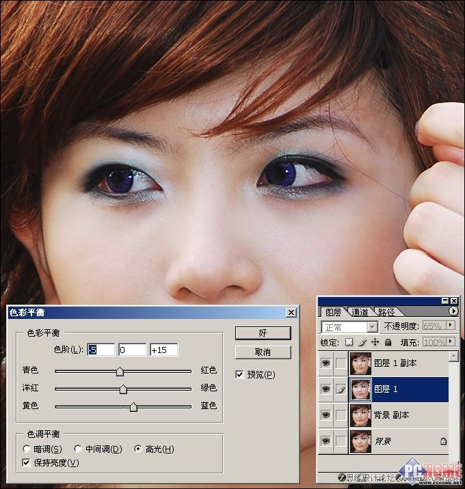The height and width of the screenshot is (489, 465).
Task: Click the lock icon on 背景 layer
Action: tap(443, 441)
